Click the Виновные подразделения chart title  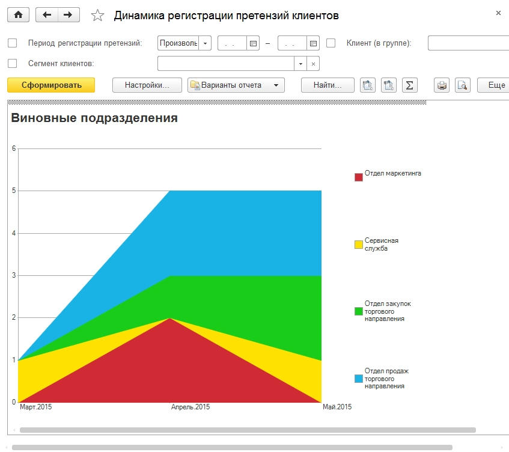pyautogui.click(x=94, y=118)
